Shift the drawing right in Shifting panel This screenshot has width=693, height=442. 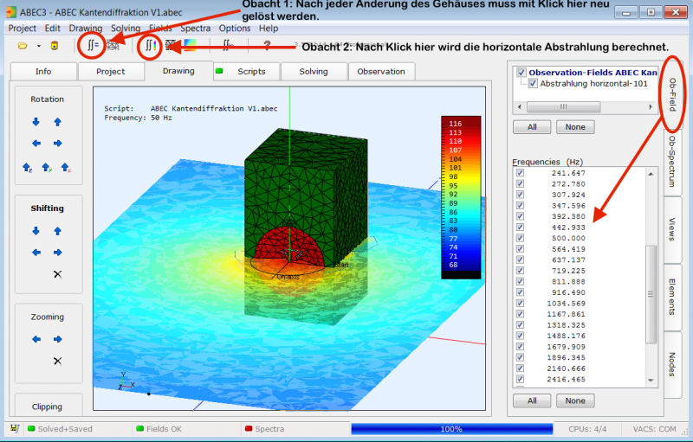coord(58,253)
